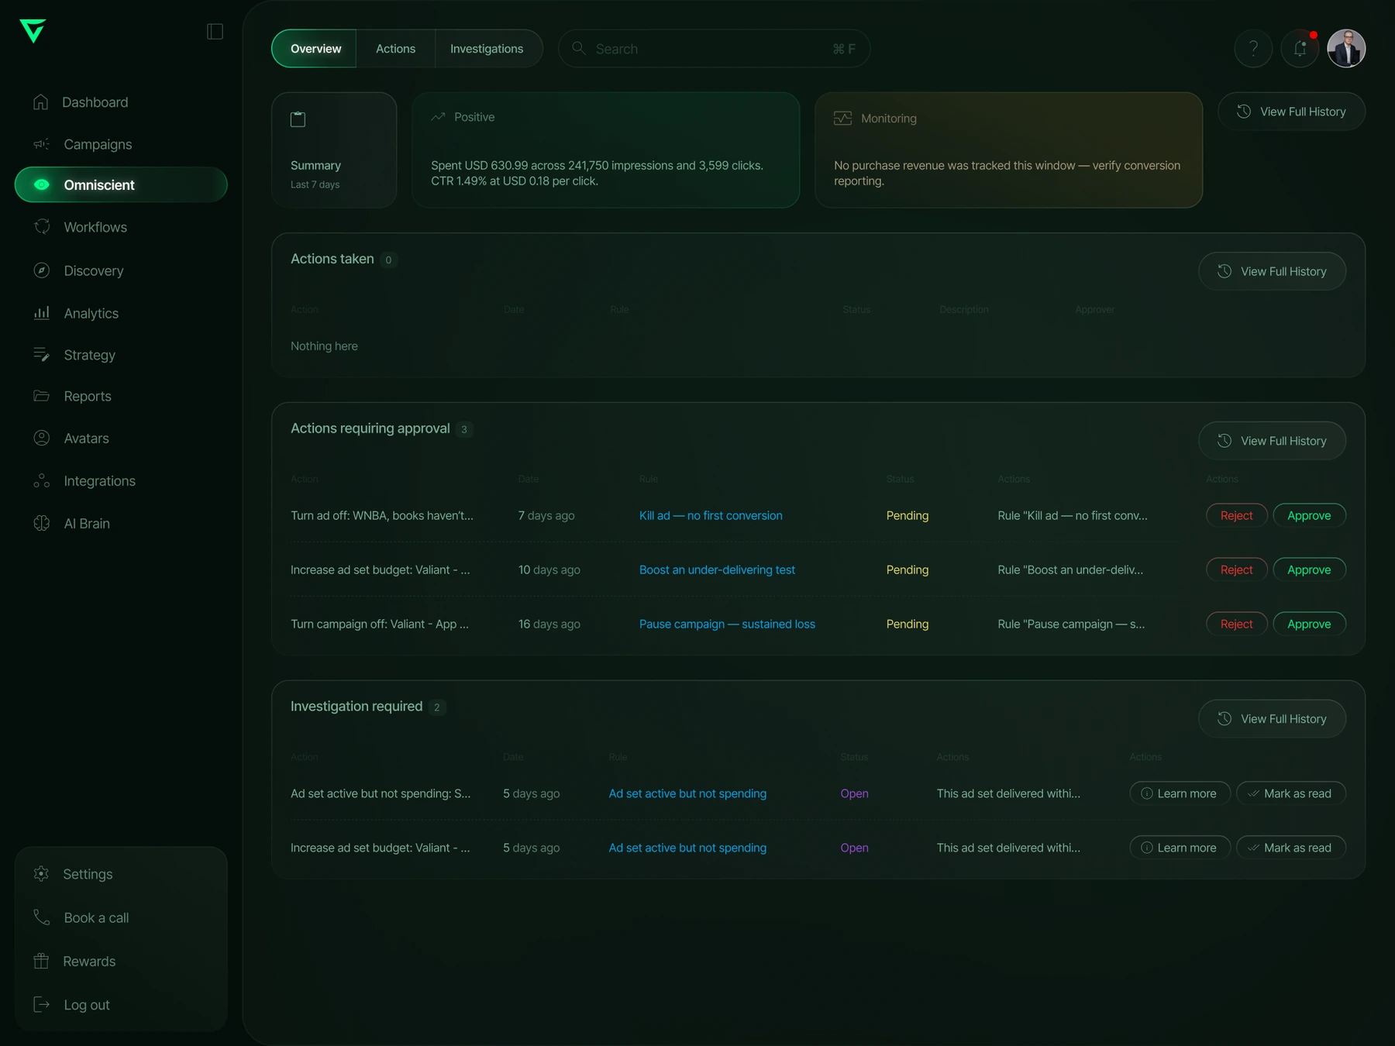The width and height of the screenshot is (1395, 1046).
Task: Click the Monitoring pulse icon
Action: (x=842, y=118)
